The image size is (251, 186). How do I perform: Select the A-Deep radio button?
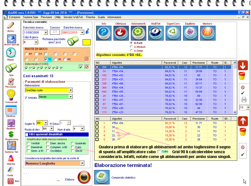pos(131,51)
